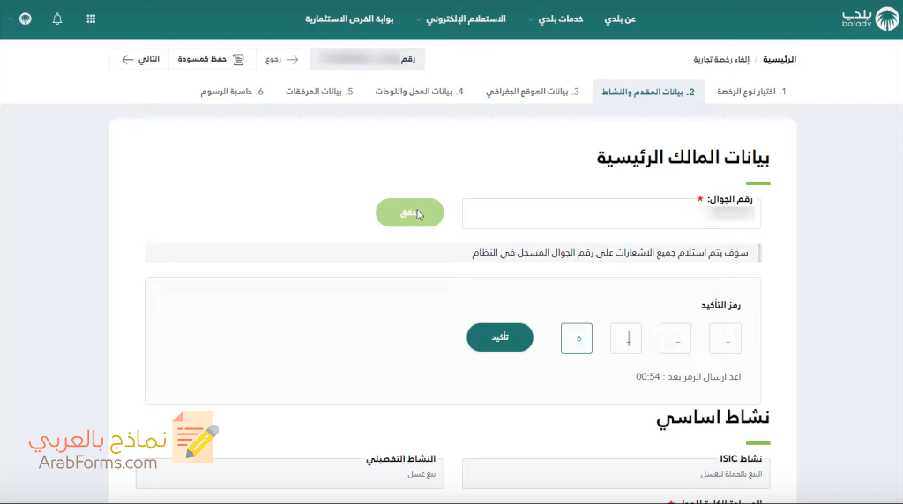Select step 1 اختيار نوع الرخصة tab
Image resolution: width=903 pixels, height=504 pixels.
(x=751, y=92)
